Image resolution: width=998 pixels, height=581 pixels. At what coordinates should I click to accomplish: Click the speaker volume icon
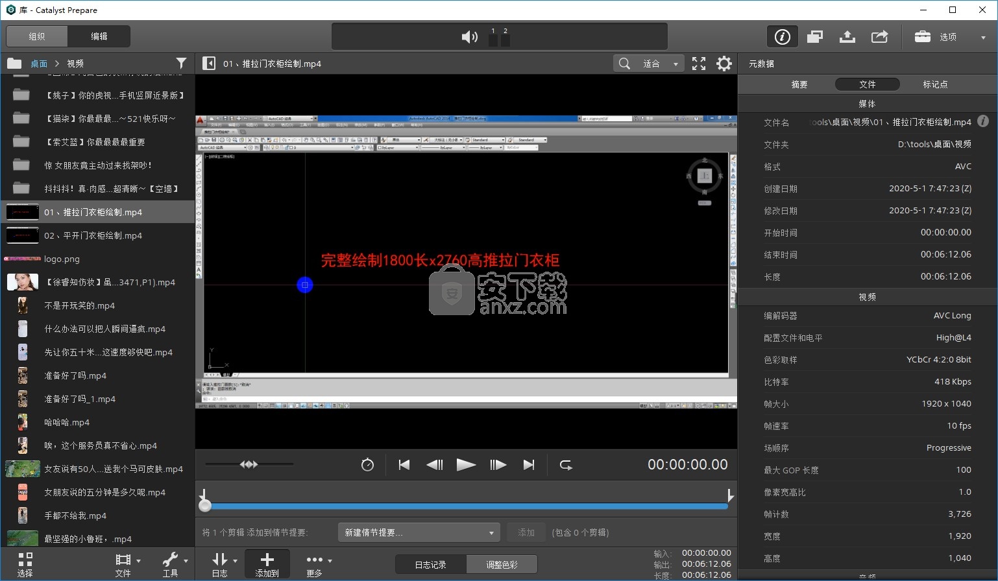point(469,37)
